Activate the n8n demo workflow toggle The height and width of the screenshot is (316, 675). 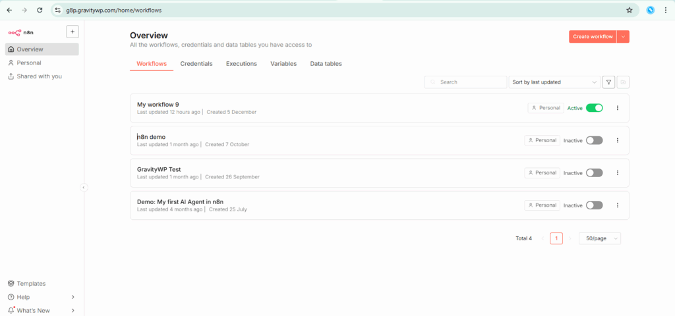click(595, 140)
